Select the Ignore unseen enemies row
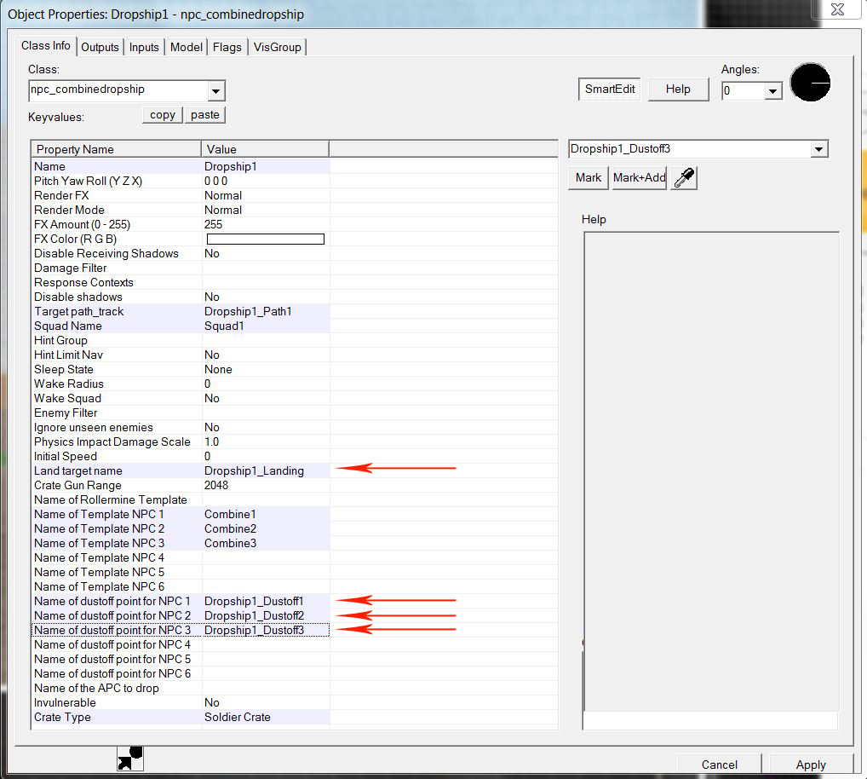This screenshot has height=779, width=867. point(181,427)
